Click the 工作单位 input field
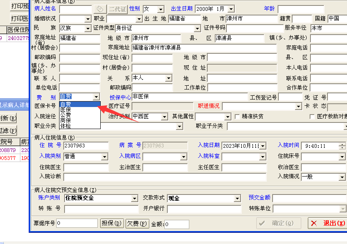The height and width of the screenshot is (244, 347). point(242,88)
